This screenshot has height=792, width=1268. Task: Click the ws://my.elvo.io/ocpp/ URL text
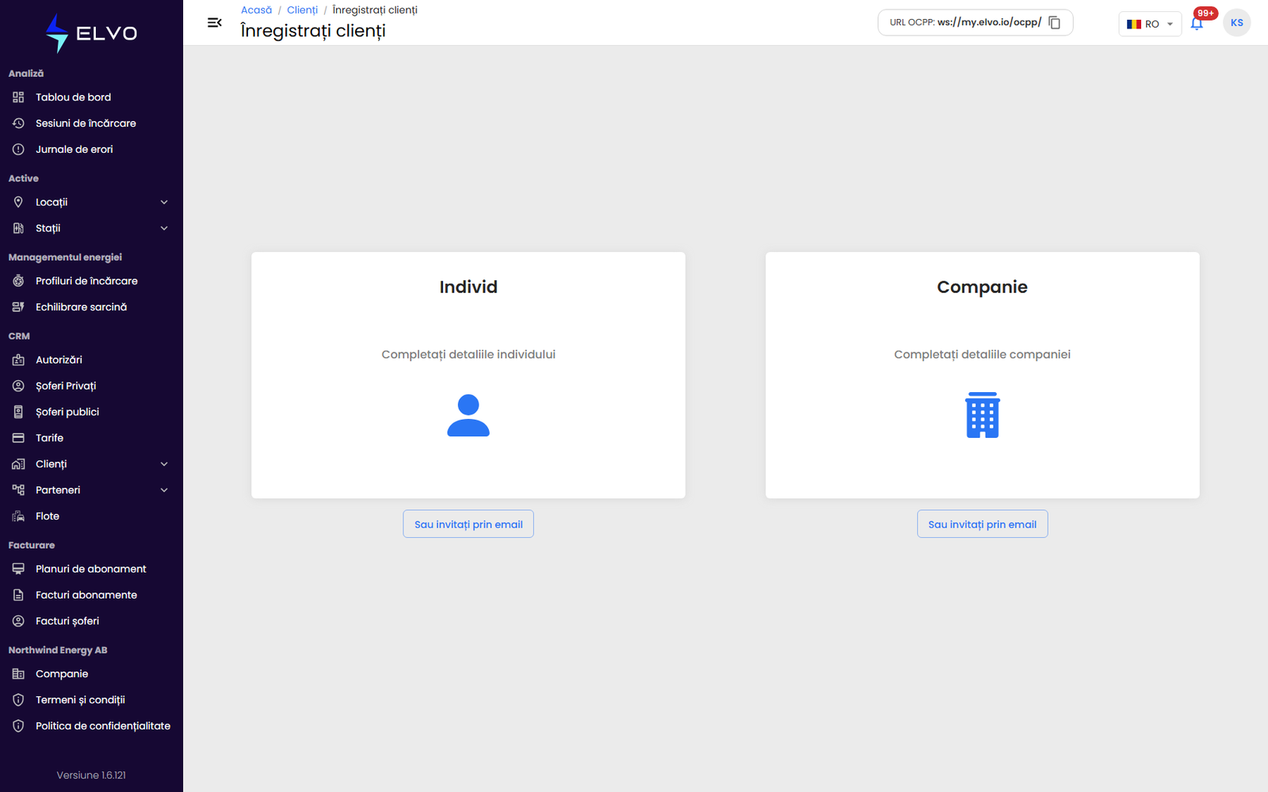(989, 22)
